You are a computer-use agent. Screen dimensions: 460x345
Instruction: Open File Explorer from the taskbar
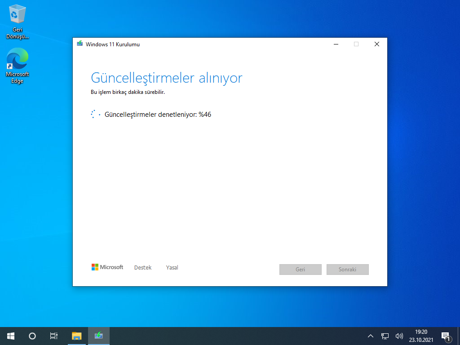76,336
